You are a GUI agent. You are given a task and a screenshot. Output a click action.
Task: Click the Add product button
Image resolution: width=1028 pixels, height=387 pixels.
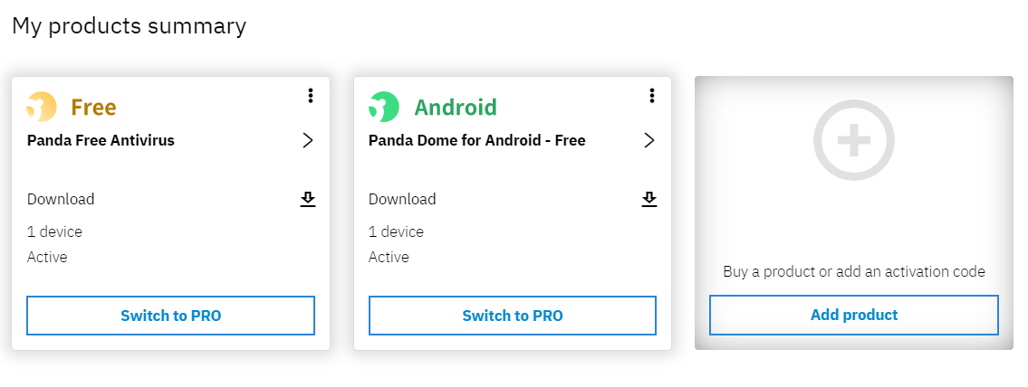pos(853,315)
